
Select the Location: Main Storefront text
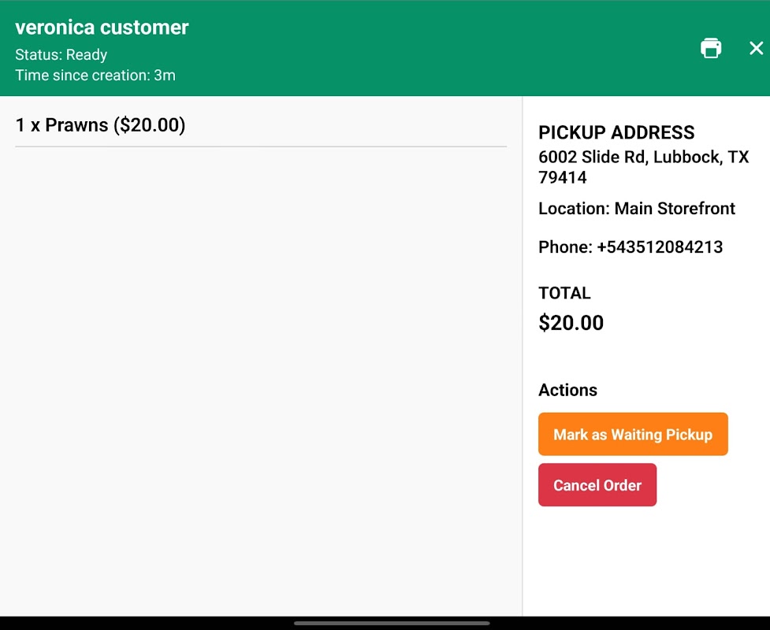636,209
